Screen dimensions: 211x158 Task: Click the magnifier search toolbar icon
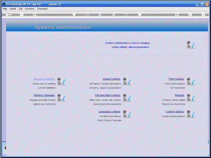pyautogui.click(x=35, y=15)
